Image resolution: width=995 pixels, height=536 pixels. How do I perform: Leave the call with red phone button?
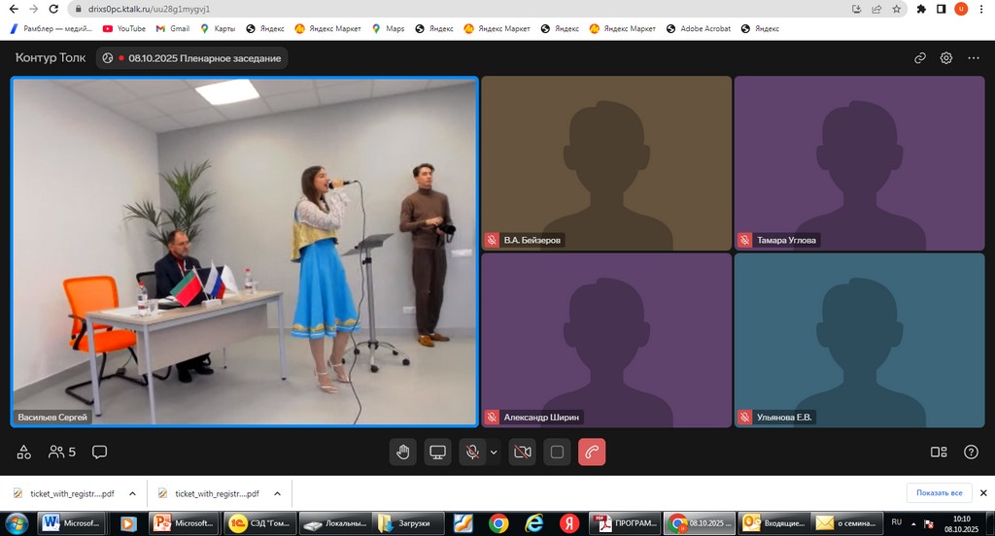pos(592,452)
